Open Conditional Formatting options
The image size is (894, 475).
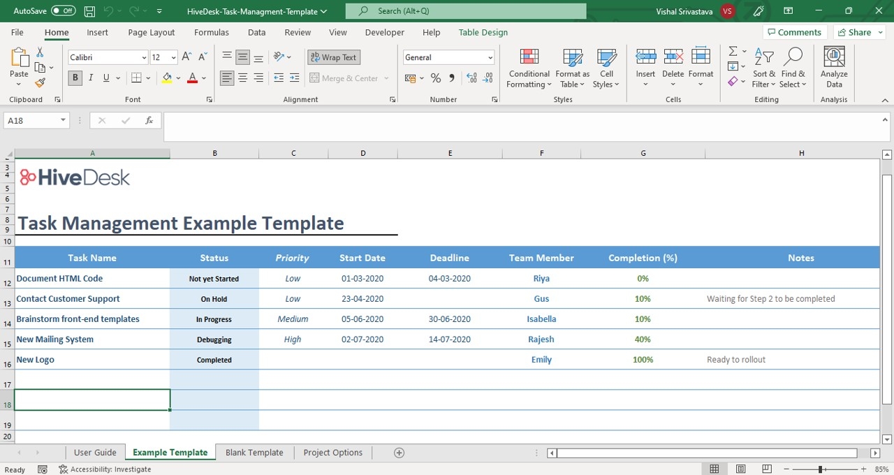coord(529,68)
